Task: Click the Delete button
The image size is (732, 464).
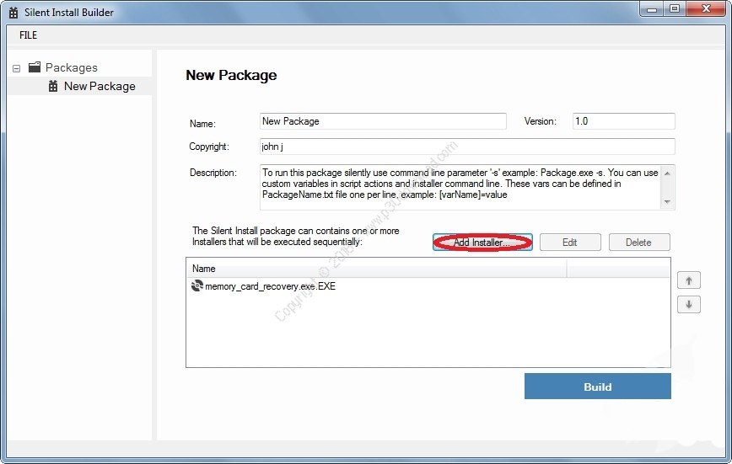Action: (638, 243)
